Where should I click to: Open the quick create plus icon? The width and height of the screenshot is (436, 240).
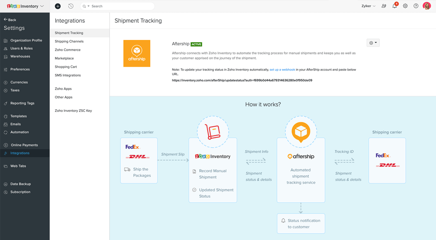click(57, 6)
